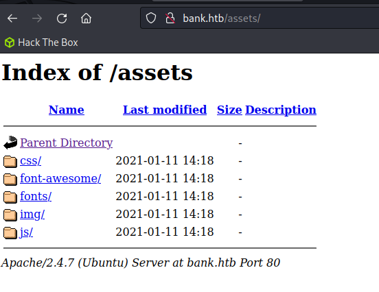Click the css folder icon
Image resolution: width=379 pixels, height=292 pixels.
coord(10,161)
